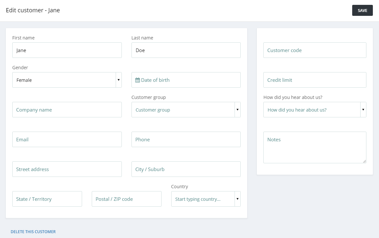Click the 'Customer group' label above dropdown
This screenshot has height=238, width=379.
pos(149,97)
